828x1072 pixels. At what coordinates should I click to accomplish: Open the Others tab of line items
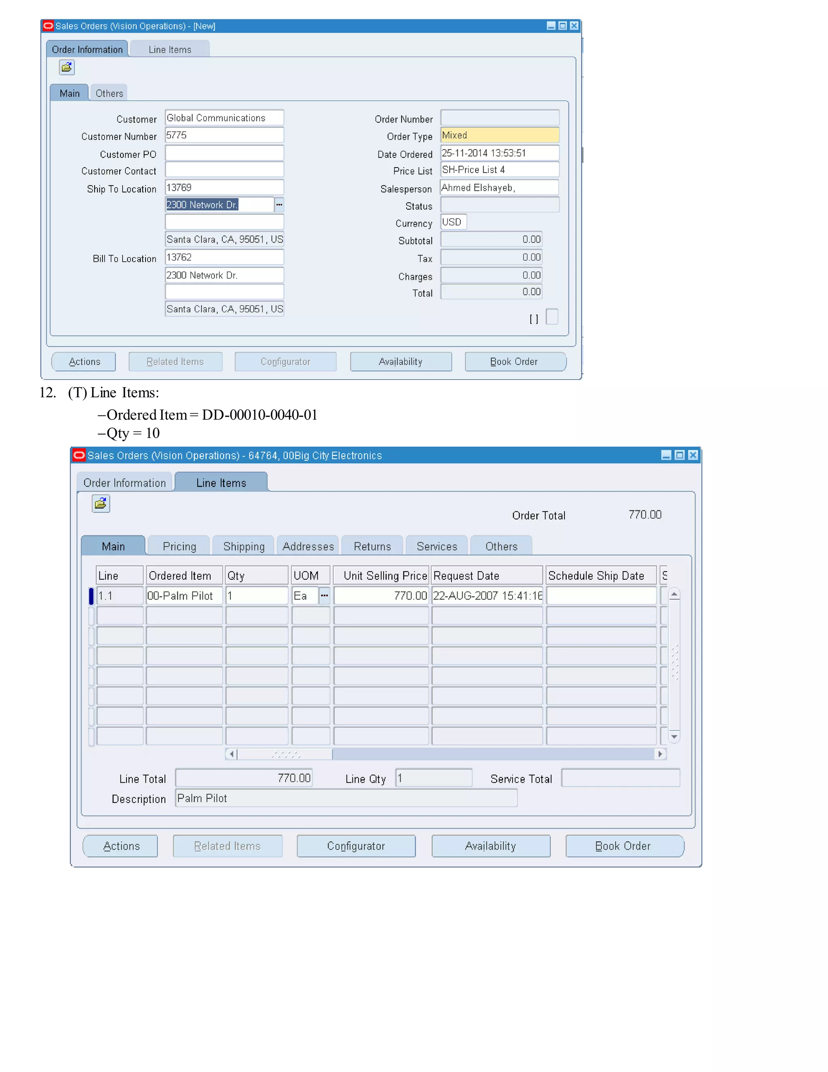(x=501, y=546)
